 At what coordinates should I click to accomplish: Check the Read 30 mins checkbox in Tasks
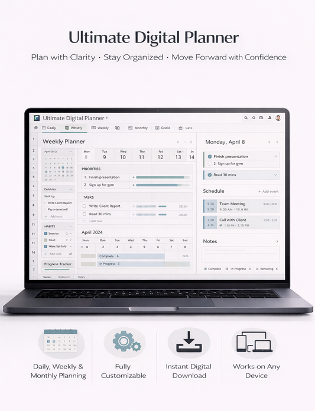[x=85, y=214]
